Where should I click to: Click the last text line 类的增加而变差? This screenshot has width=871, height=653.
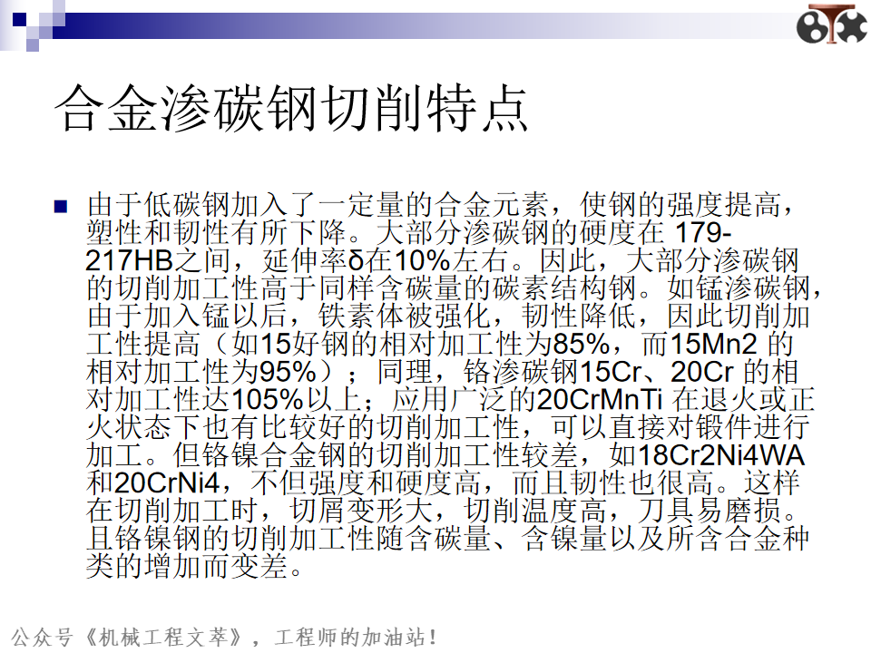pyautogui.click(x=194, y=566)
